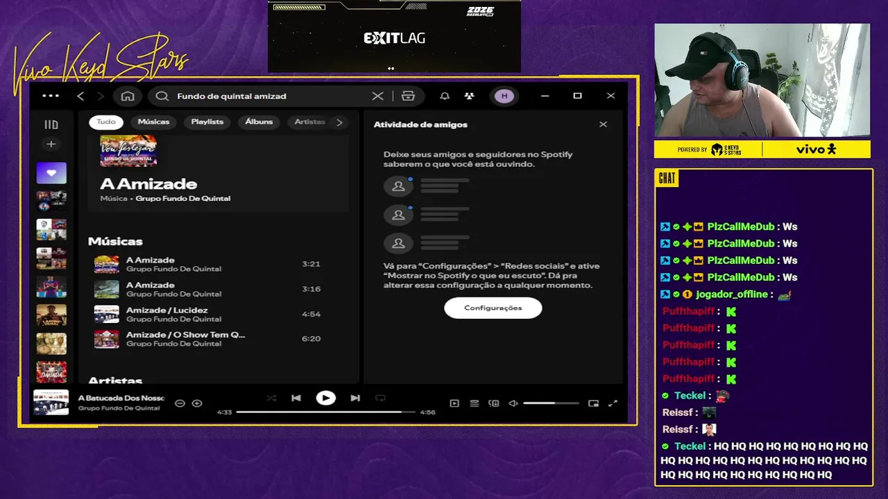Click the Configurações button

point(493,308)
